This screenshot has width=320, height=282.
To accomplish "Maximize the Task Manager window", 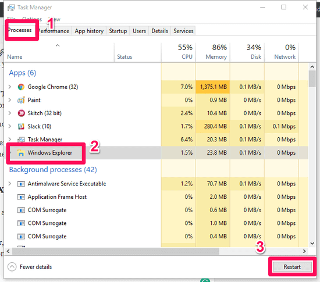I will pyautogui.click(x=284, y=8).
